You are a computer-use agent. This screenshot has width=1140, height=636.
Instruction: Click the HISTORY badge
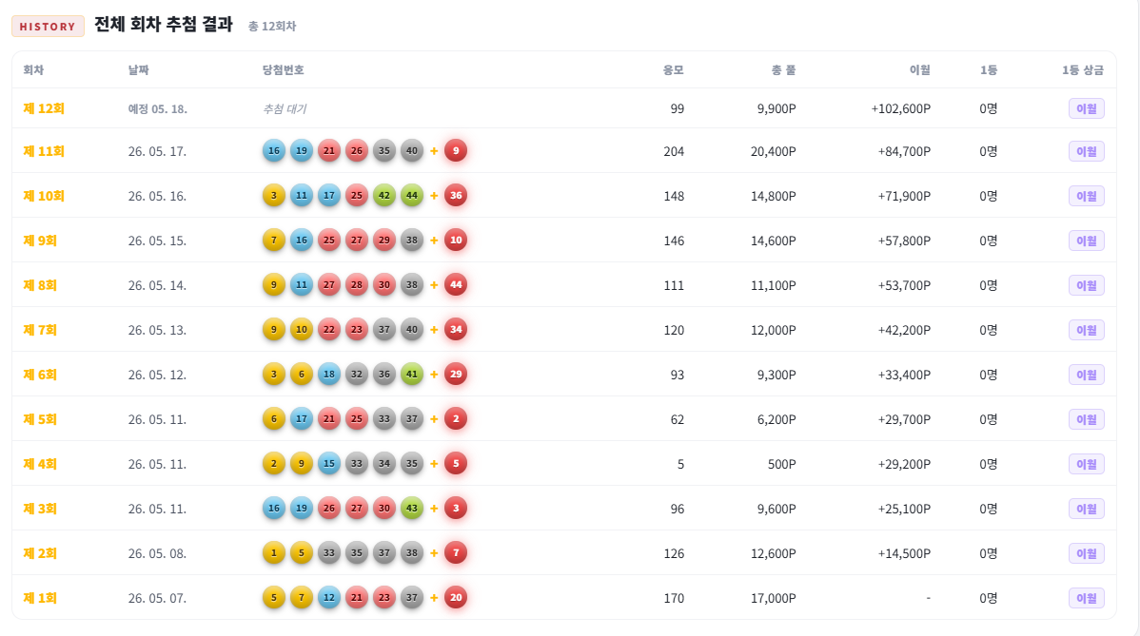(x=48, y=26)
